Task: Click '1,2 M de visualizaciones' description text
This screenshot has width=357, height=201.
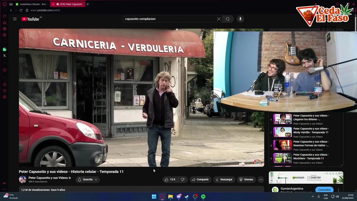Action: pos(35,190)
